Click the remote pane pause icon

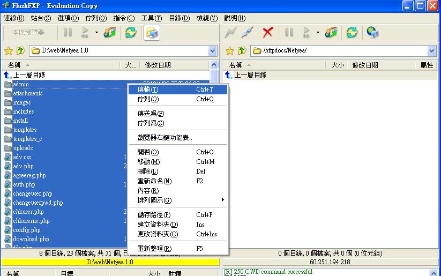(289, 33)
